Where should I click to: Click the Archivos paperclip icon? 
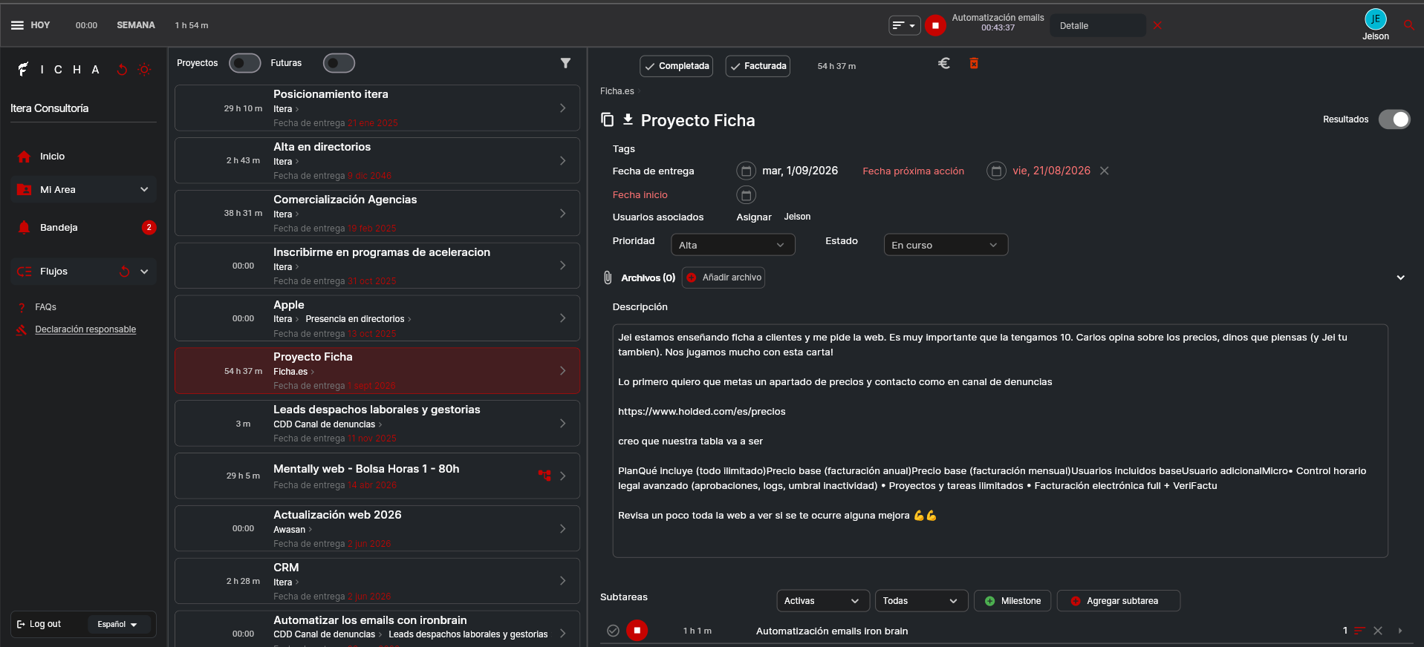[x=608, y=277]
